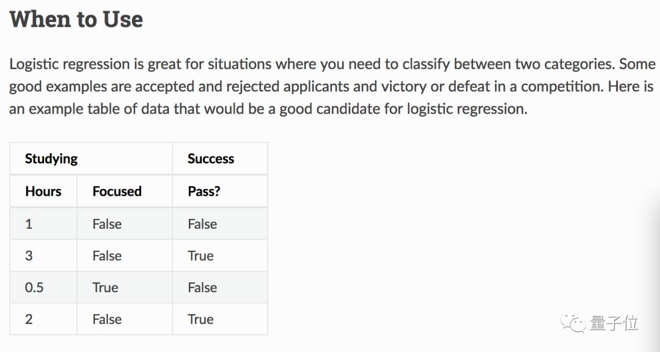Select the Hours cell containing 0.5
This screenshot has height=352, width=660.
coord(34,287)
